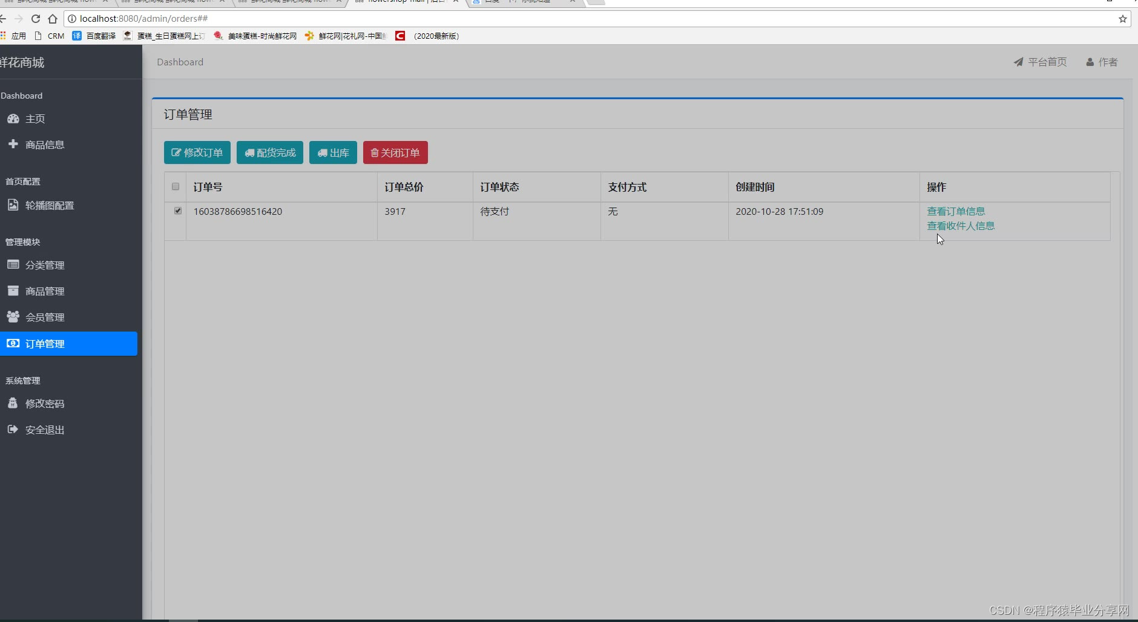This screenshot has height=622, width=1138.
Task: Uncheck the checkbox for order 16038786698516420
Action: [178, 211]
